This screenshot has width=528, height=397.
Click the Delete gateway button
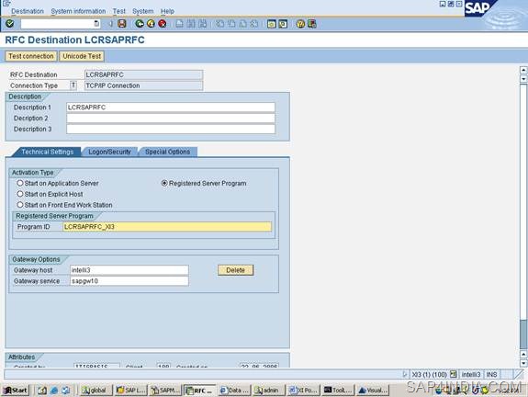tap(235, 270)
